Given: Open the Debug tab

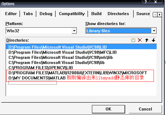Looking at the screenshot, I should click(46, 14).
